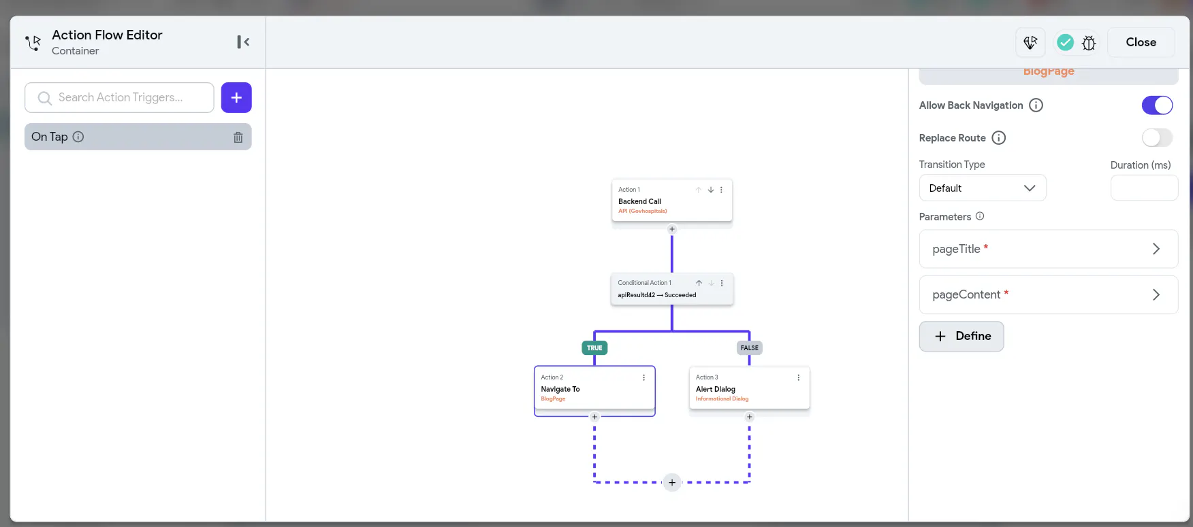
Task: Enable the Replace Route toggle
Action: coord(1157,138)
